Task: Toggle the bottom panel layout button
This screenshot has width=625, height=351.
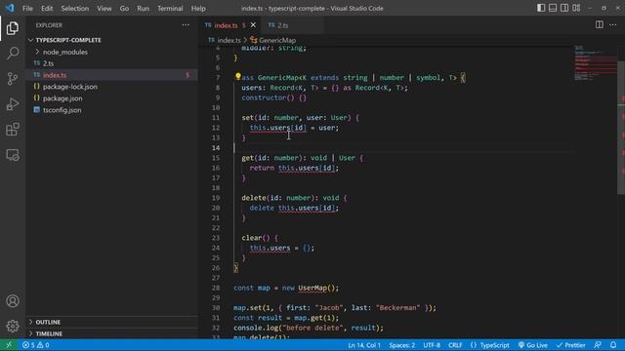Action: (x=553, y=8)
